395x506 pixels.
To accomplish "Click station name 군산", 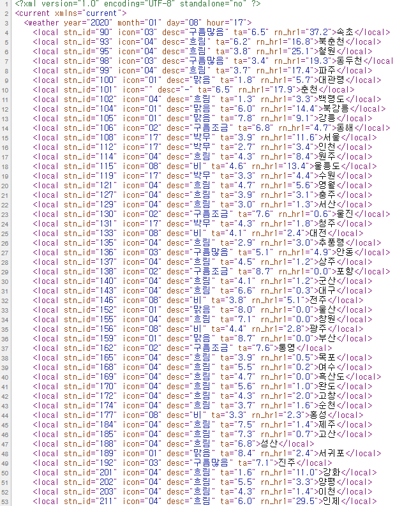I will click(327, 281).
